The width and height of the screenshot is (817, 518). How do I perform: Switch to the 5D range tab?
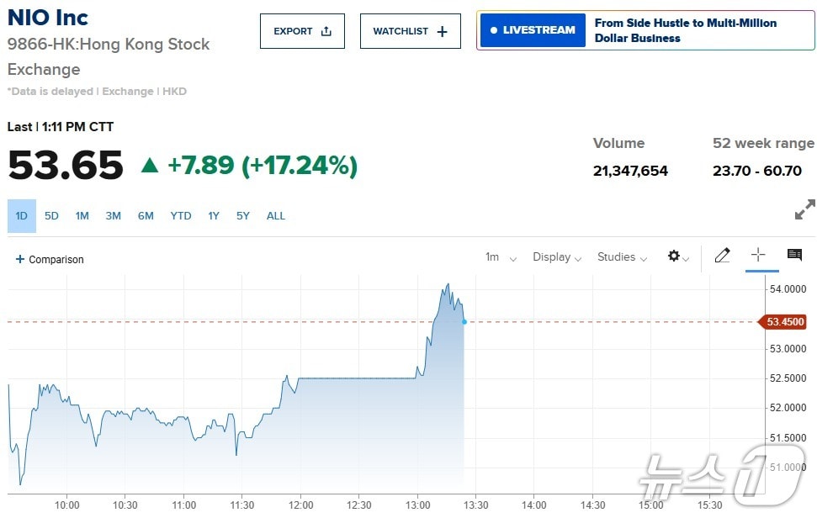point(51,216)
